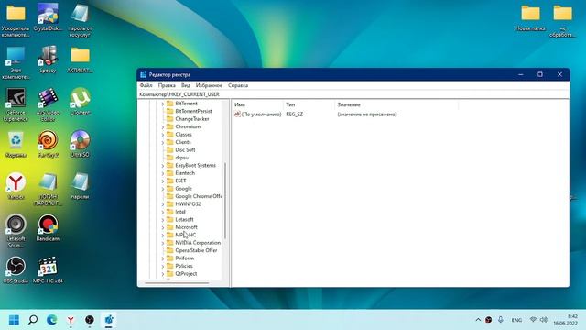Select the Piriform registry key
Viewport: 586px width, 330px height.
[x=185, y=258]
